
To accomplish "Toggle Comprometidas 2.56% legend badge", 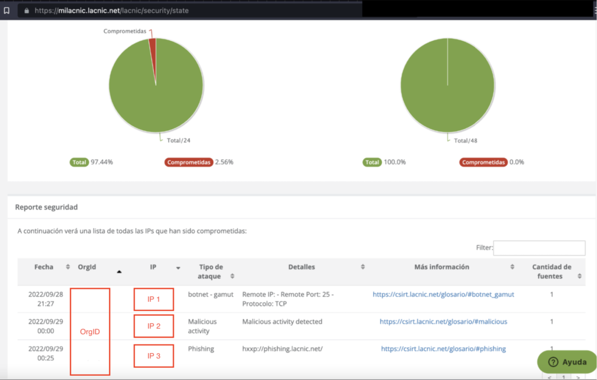I will point(188,162).
